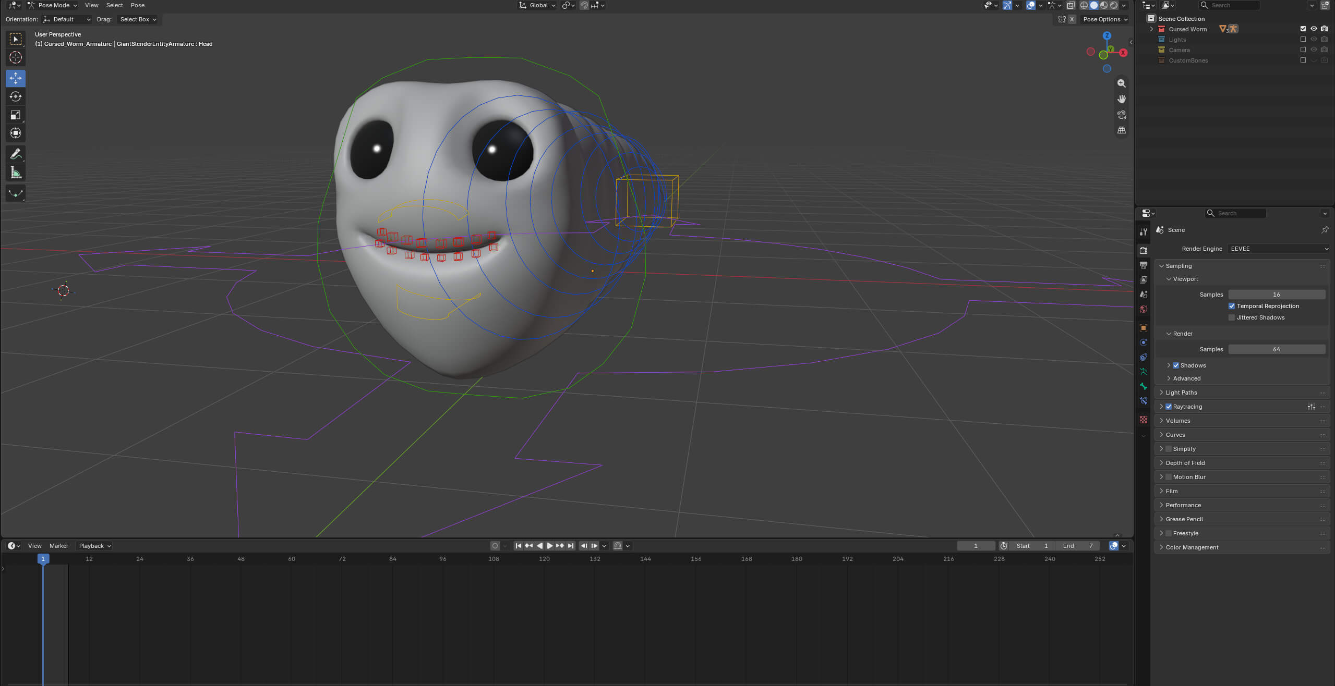Open the Physics properties tab
Screen dimensions: 1335x686
click(1144, 342)
